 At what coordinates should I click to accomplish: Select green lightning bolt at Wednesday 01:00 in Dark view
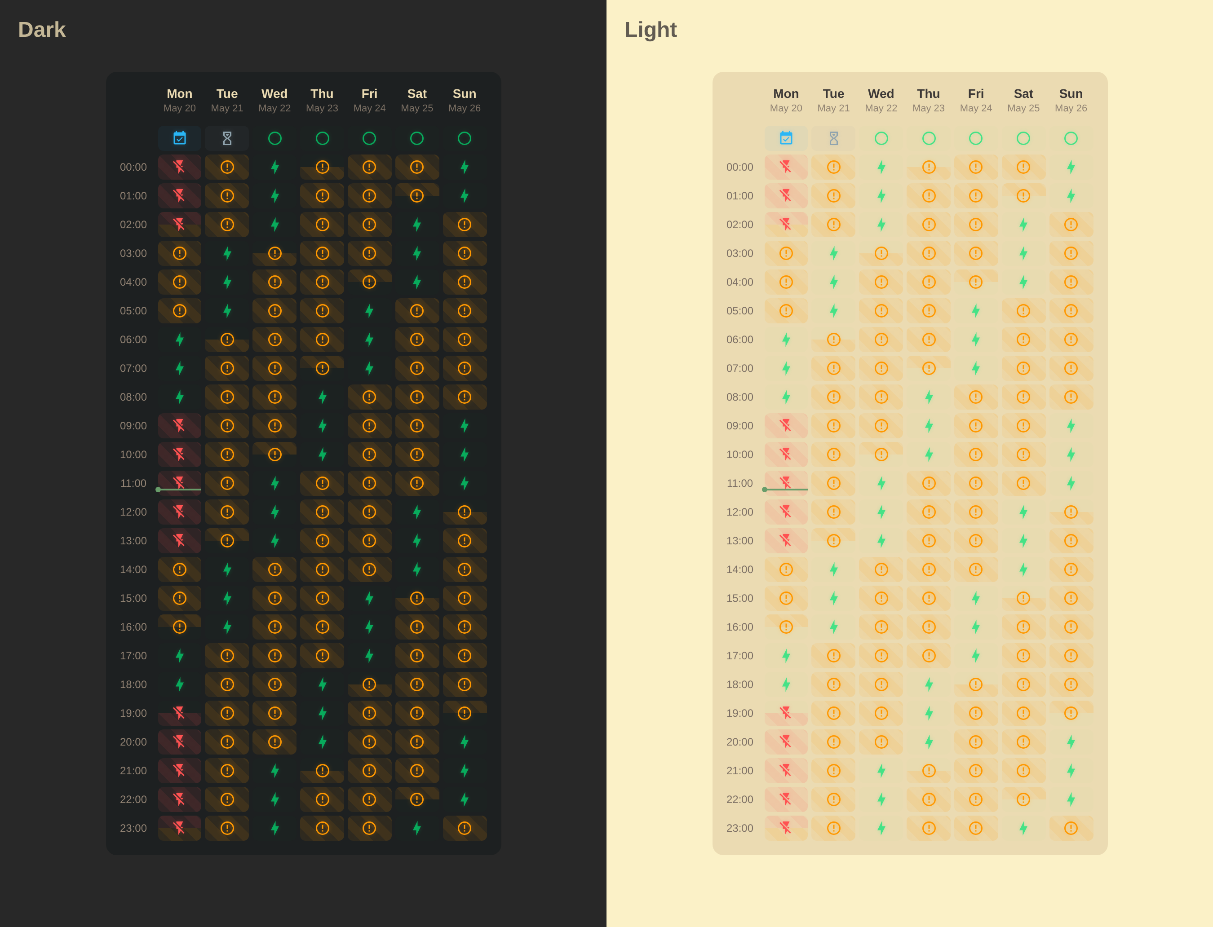click(x=274, y=195)
